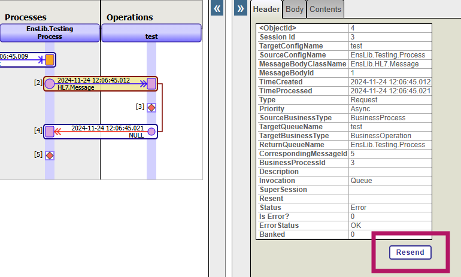Switch to the Body tab
Screen dimensions: 461x277
click(294, 9)
